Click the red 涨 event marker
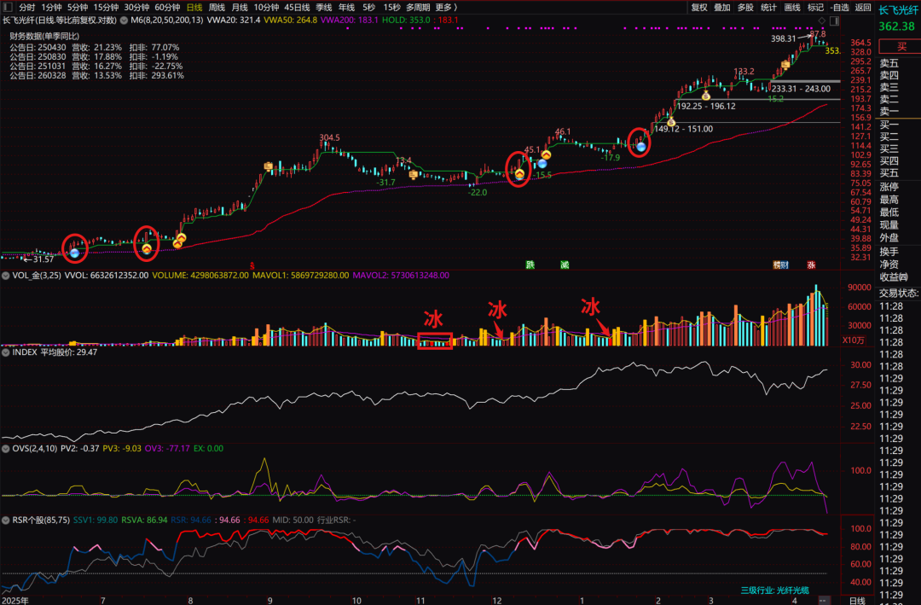The width and height of the screenshot is (921, 605). coord(811,265)
